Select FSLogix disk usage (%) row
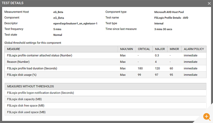The height and width of the screenshot is (123, 213). click(x=105, y=75)
